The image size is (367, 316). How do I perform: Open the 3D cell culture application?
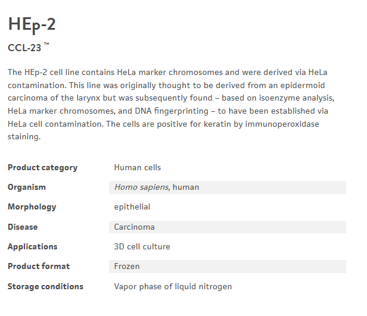(x=142, y=246)
